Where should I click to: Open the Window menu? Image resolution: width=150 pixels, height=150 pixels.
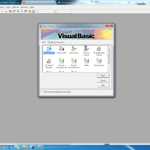coord(24,7)
